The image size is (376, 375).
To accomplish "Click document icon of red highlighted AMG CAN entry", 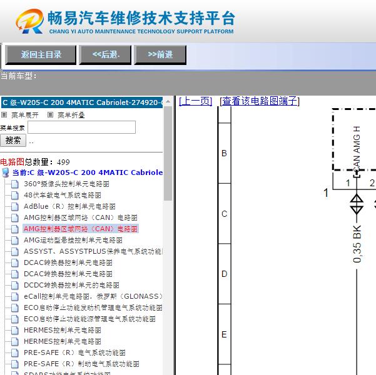I will tap(15, 229).
